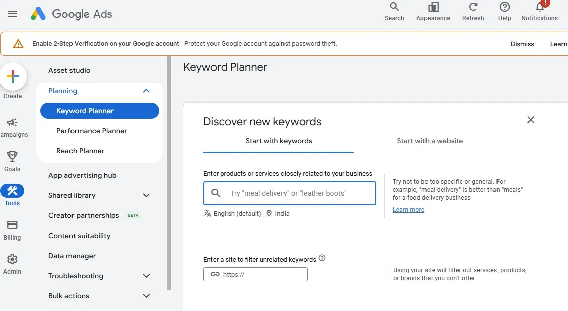Image resolution: width=568 pixels, height=311 pixels.
Task: Open the Appearance settings icon
Action: click(433, 7)
